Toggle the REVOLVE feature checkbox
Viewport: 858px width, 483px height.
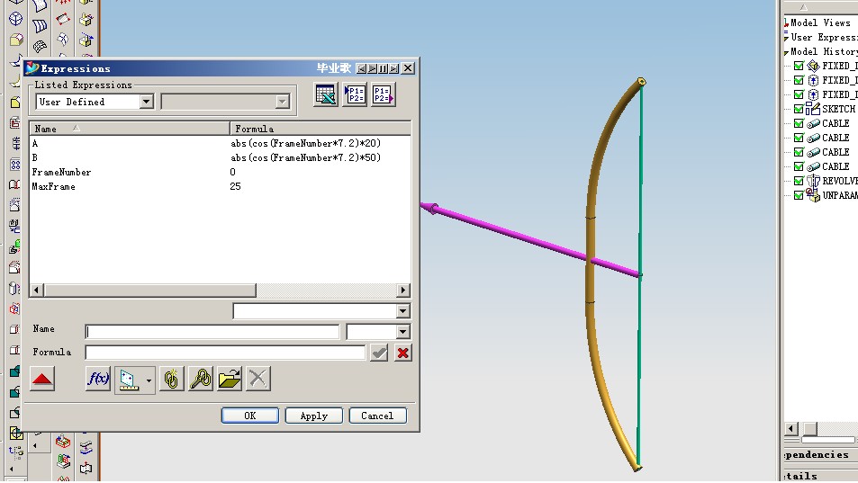tap(798, 181)
